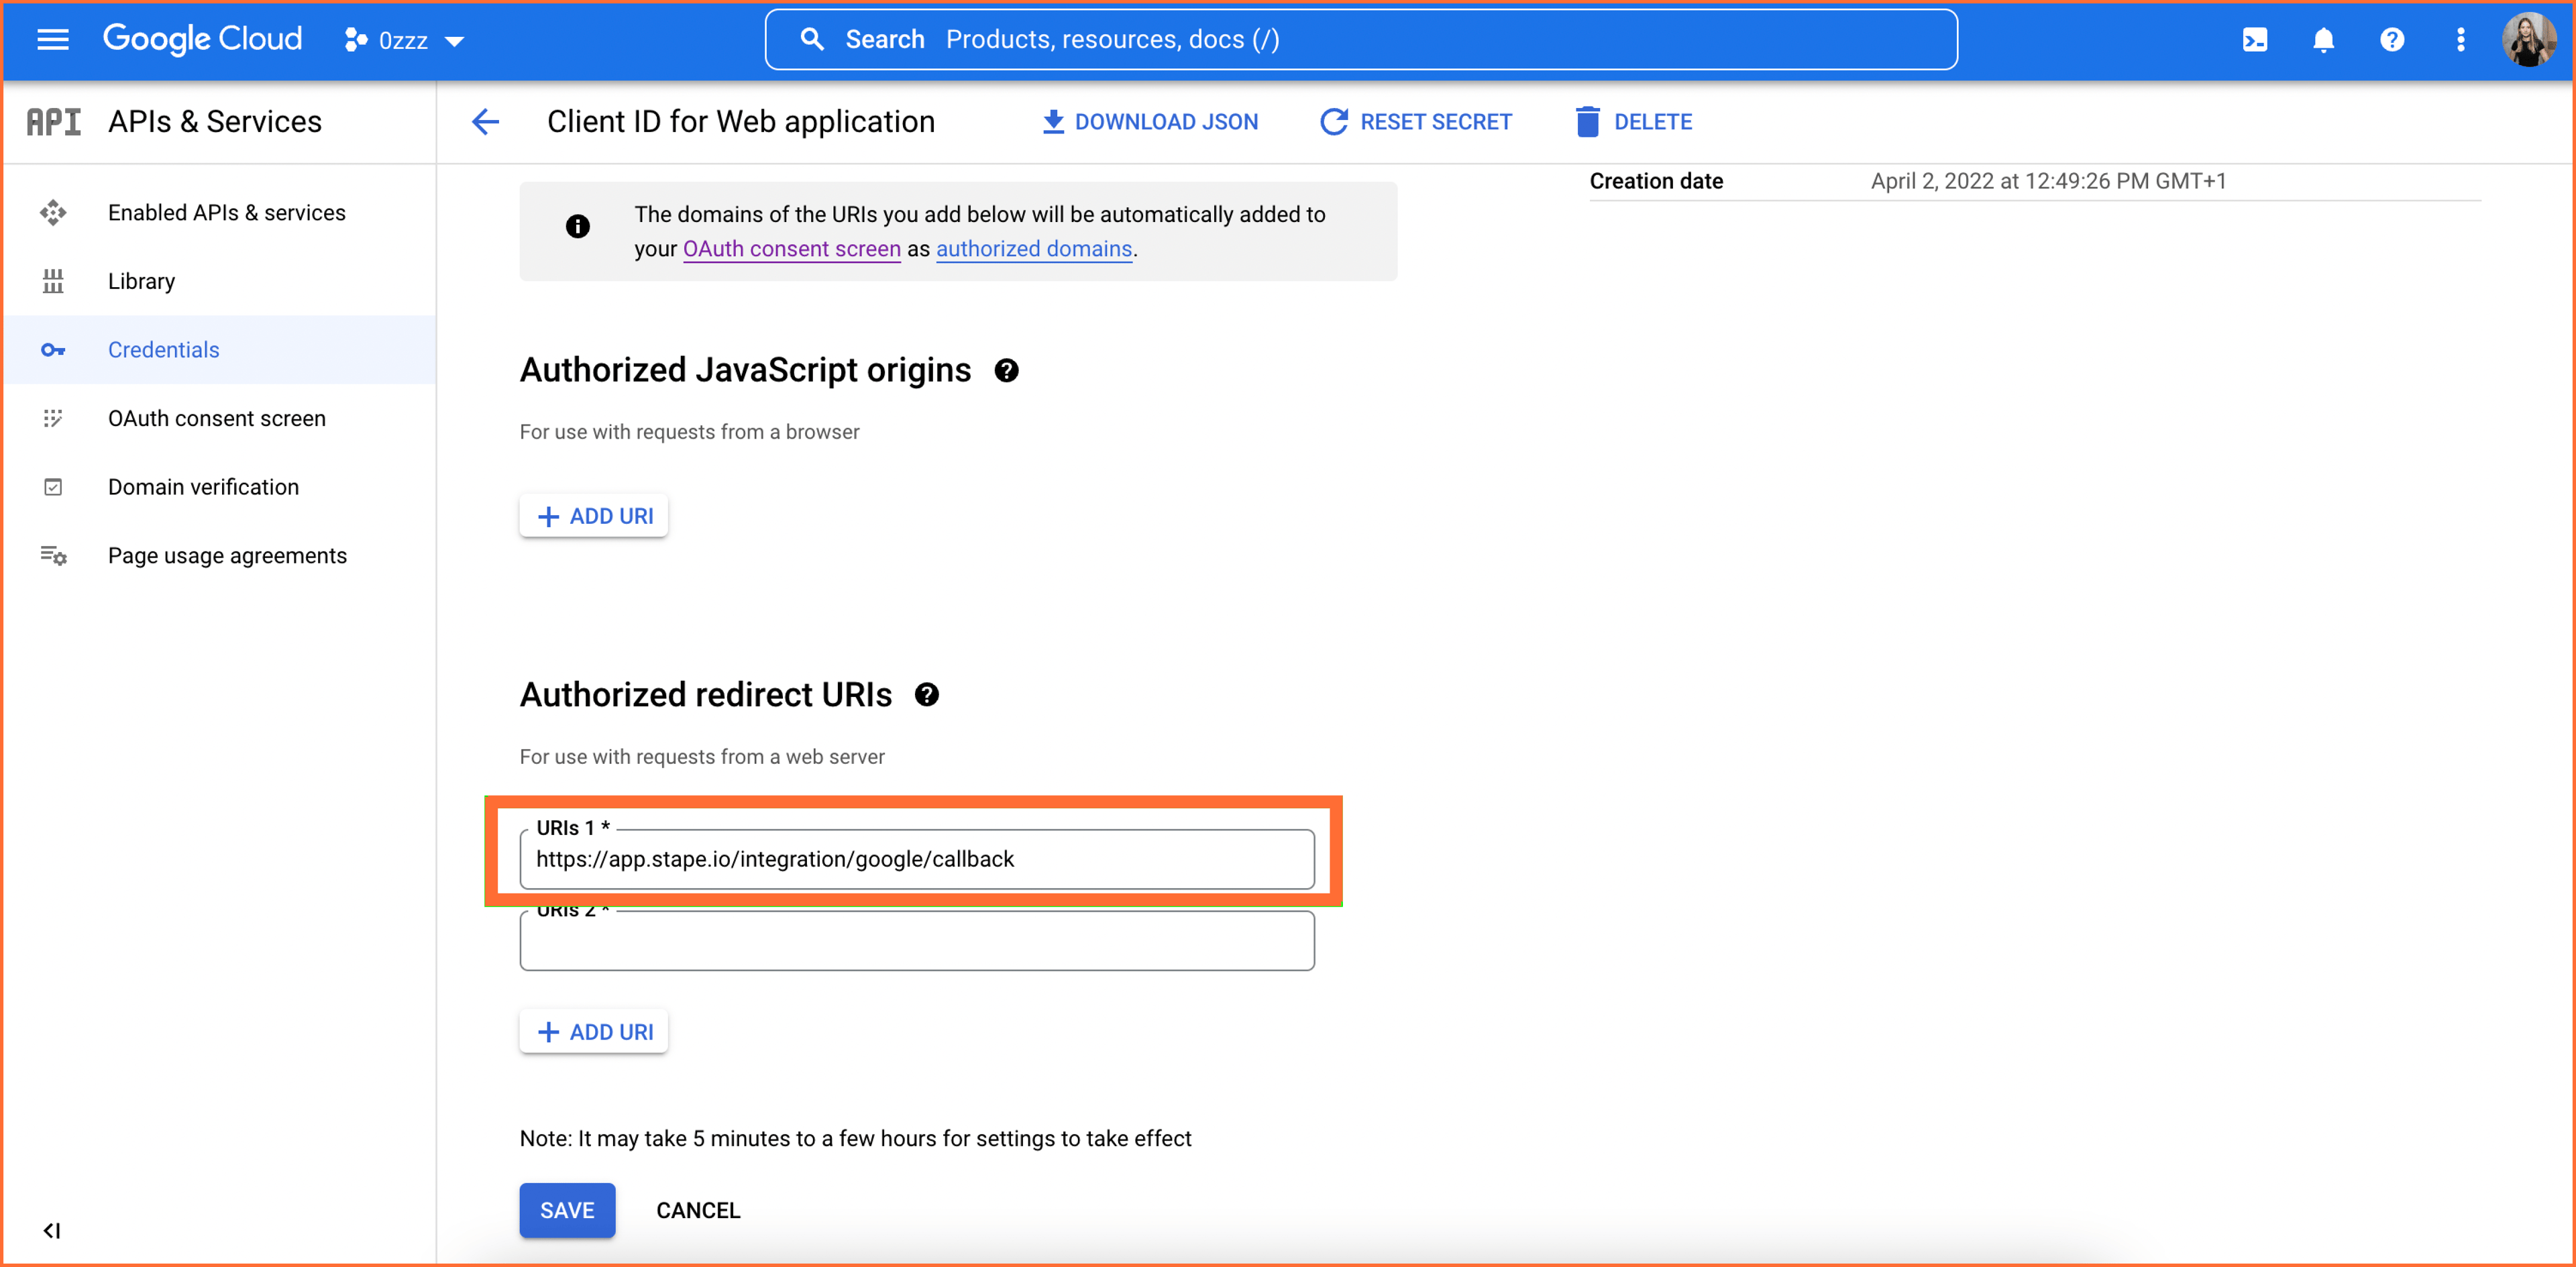Click the CANCEL button
This screenshot has width=2576, height=1267.
pyautogui.click(x=698, y=1209)
